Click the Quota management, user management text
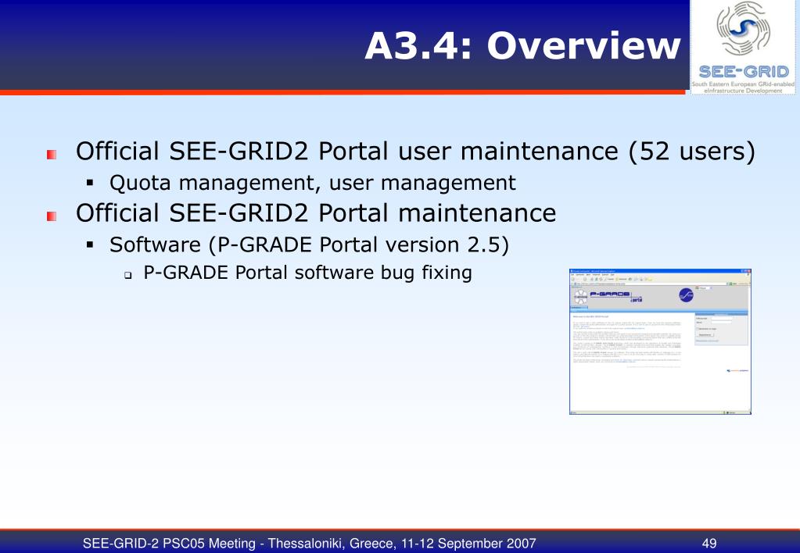This screenshot has width=800, height=553. pos(312,183)
